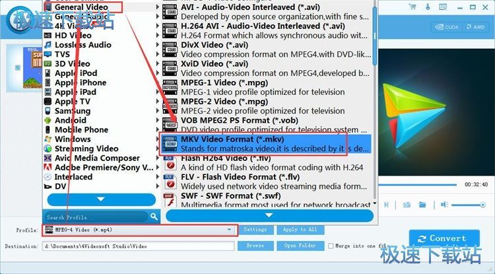Image resolution: width=495 pixels, height=274 pixels.
Task: Expand the DV submenu arrow
Action: point(158,186)
